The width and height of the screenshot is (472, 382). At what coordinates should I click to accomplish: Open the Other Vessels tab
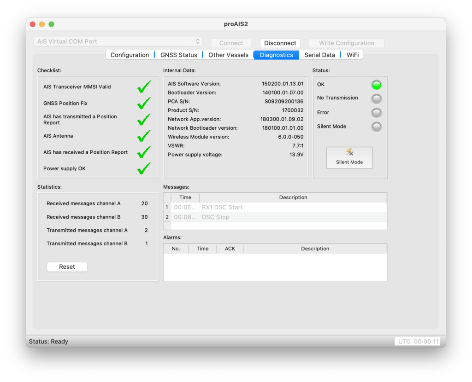228,55
